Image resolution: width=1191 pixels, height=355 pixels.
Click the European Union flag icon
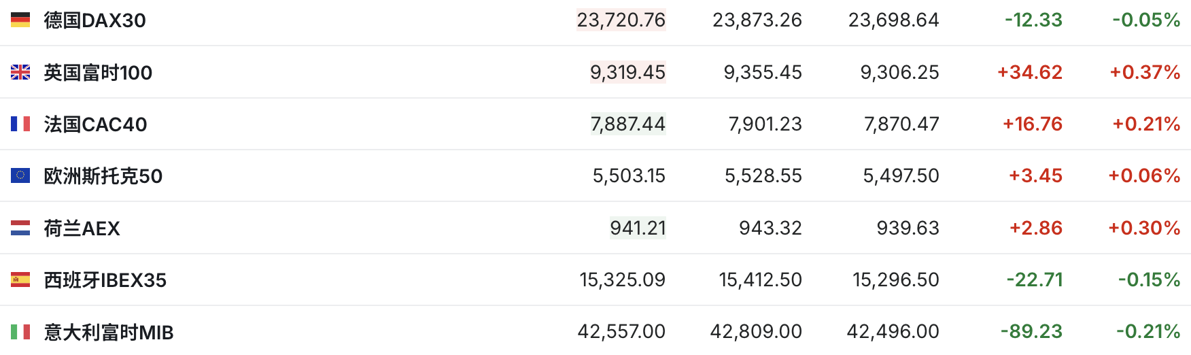coord(20,175)
